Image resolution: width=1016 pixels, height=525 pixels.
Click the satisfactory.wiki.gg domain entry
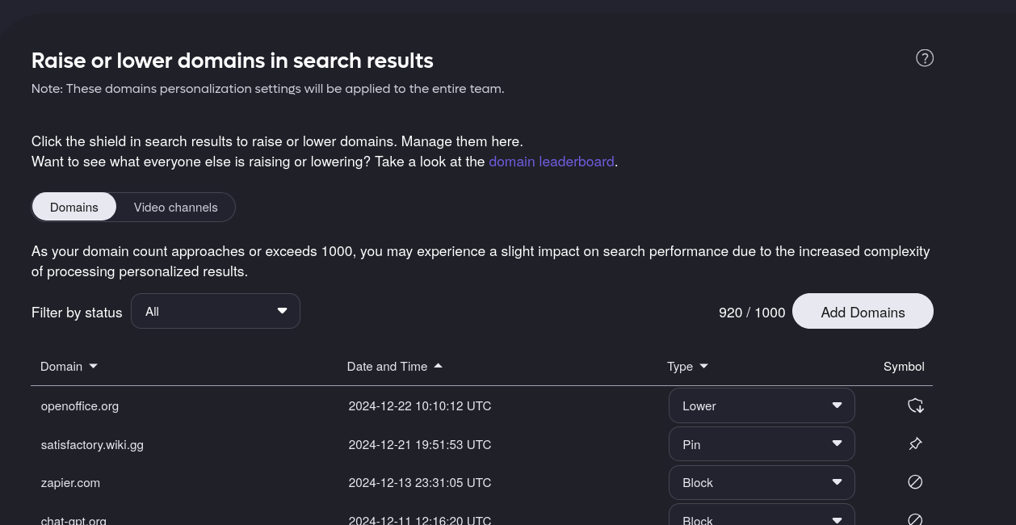[92, 445]
